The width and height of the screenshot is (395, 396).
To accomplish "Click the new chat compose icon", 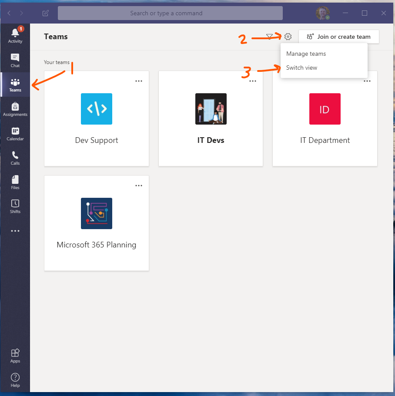I will point(45,13).
